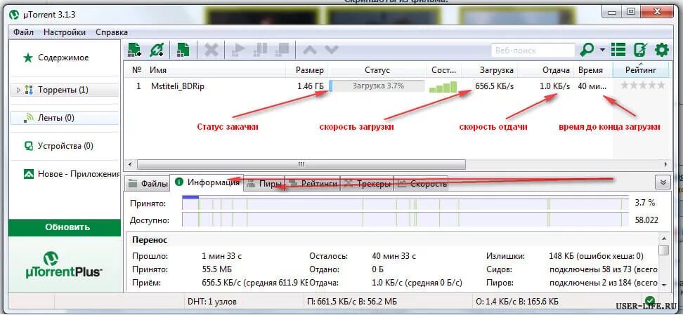Click the Новое - Приложения apps icon
683x315 pixels.
click(29, 174)
